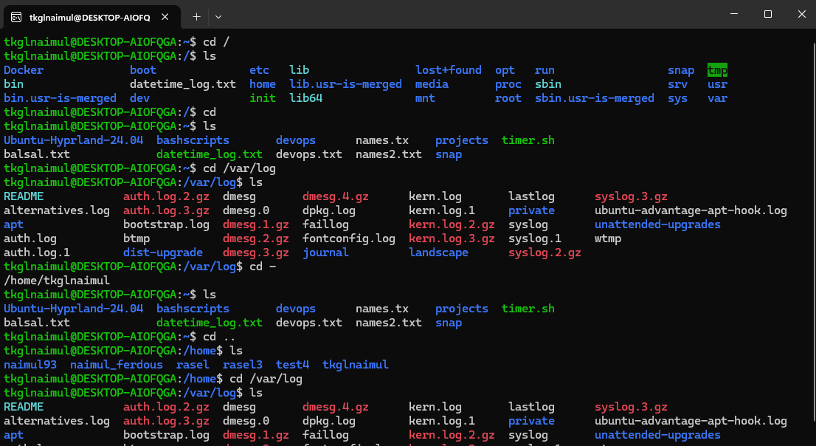This screenshot has width=816, height=446.
Task: Click the '/home/tkglnaimul' output line
Action: (57, 281)
